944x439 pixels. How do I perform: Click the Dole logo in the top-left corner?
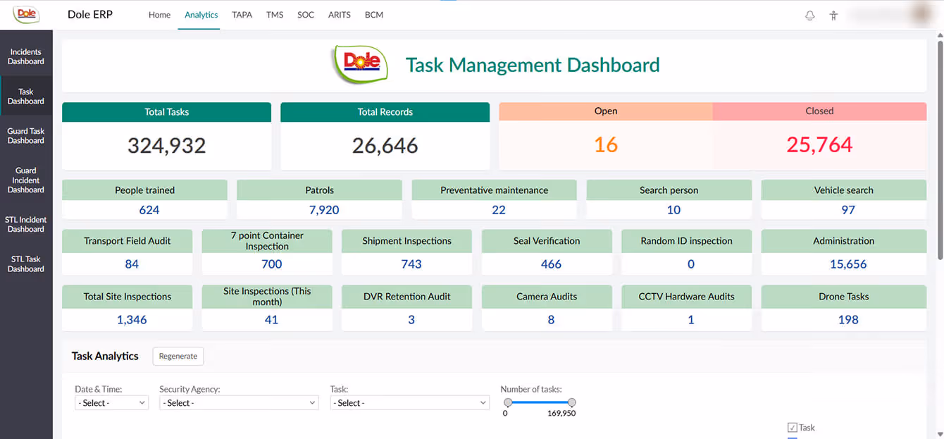click(x=25, y=14)
